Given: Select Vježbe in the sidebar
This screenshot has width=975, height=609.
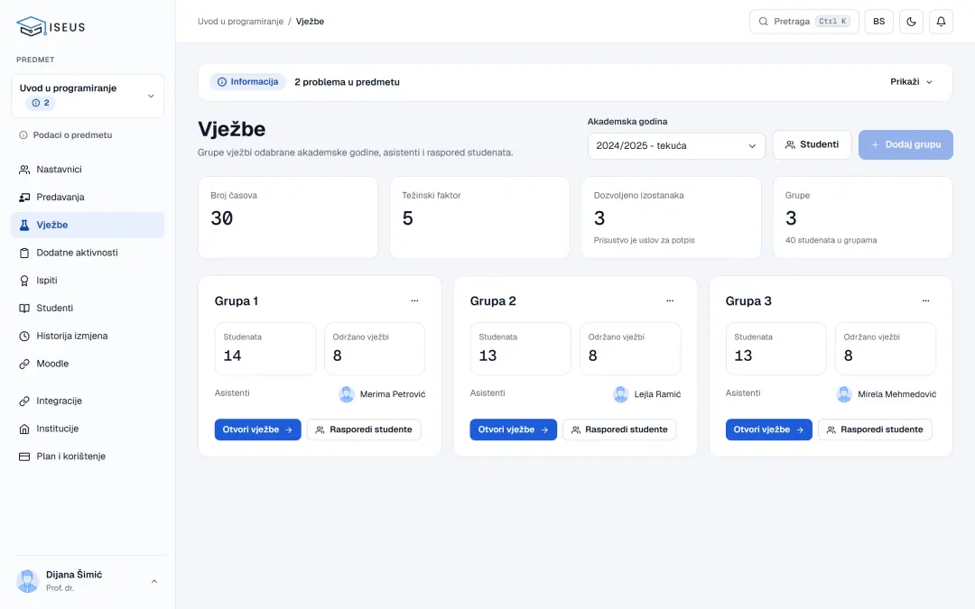Looking at the screenshot, I should (88, 225).
